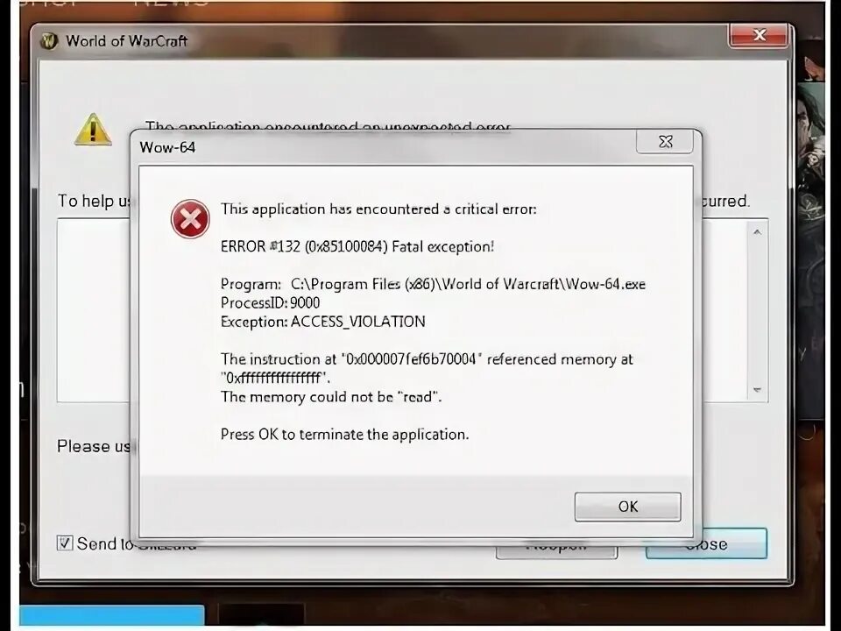Click inside the error description text box
The width and height of the screenshot is (841, 631).
(x=93, y=310)
